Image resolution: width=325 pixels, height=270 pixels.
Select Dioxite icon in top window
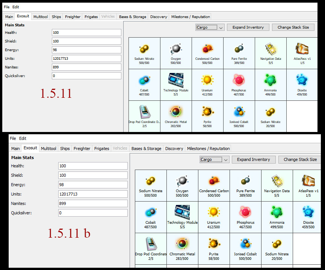[302, 80]
